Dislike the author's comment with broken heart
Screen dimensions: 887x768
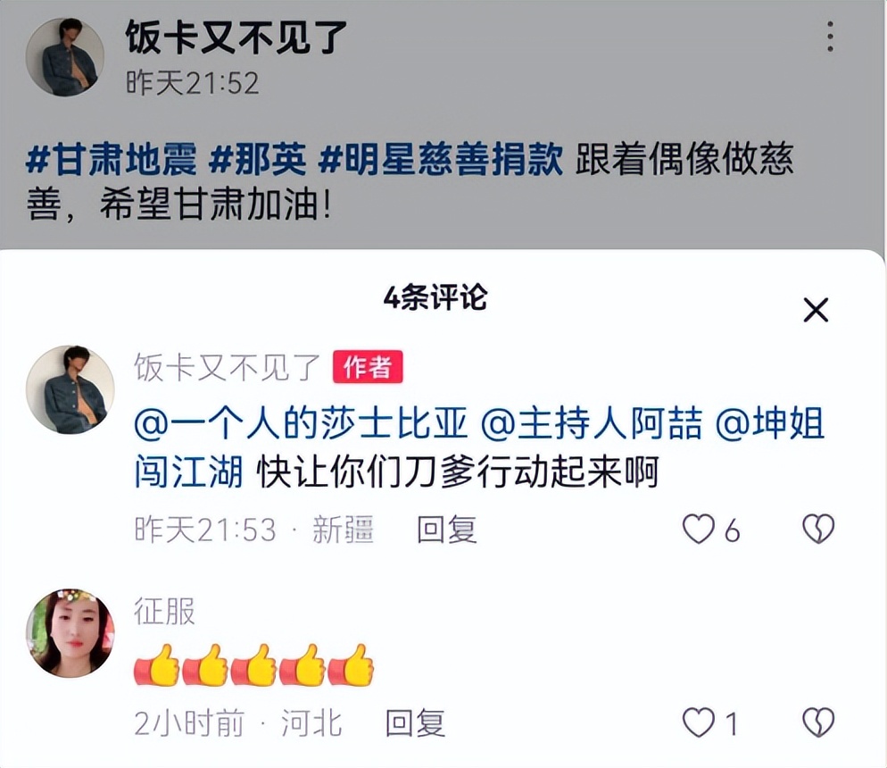point(818,530)
